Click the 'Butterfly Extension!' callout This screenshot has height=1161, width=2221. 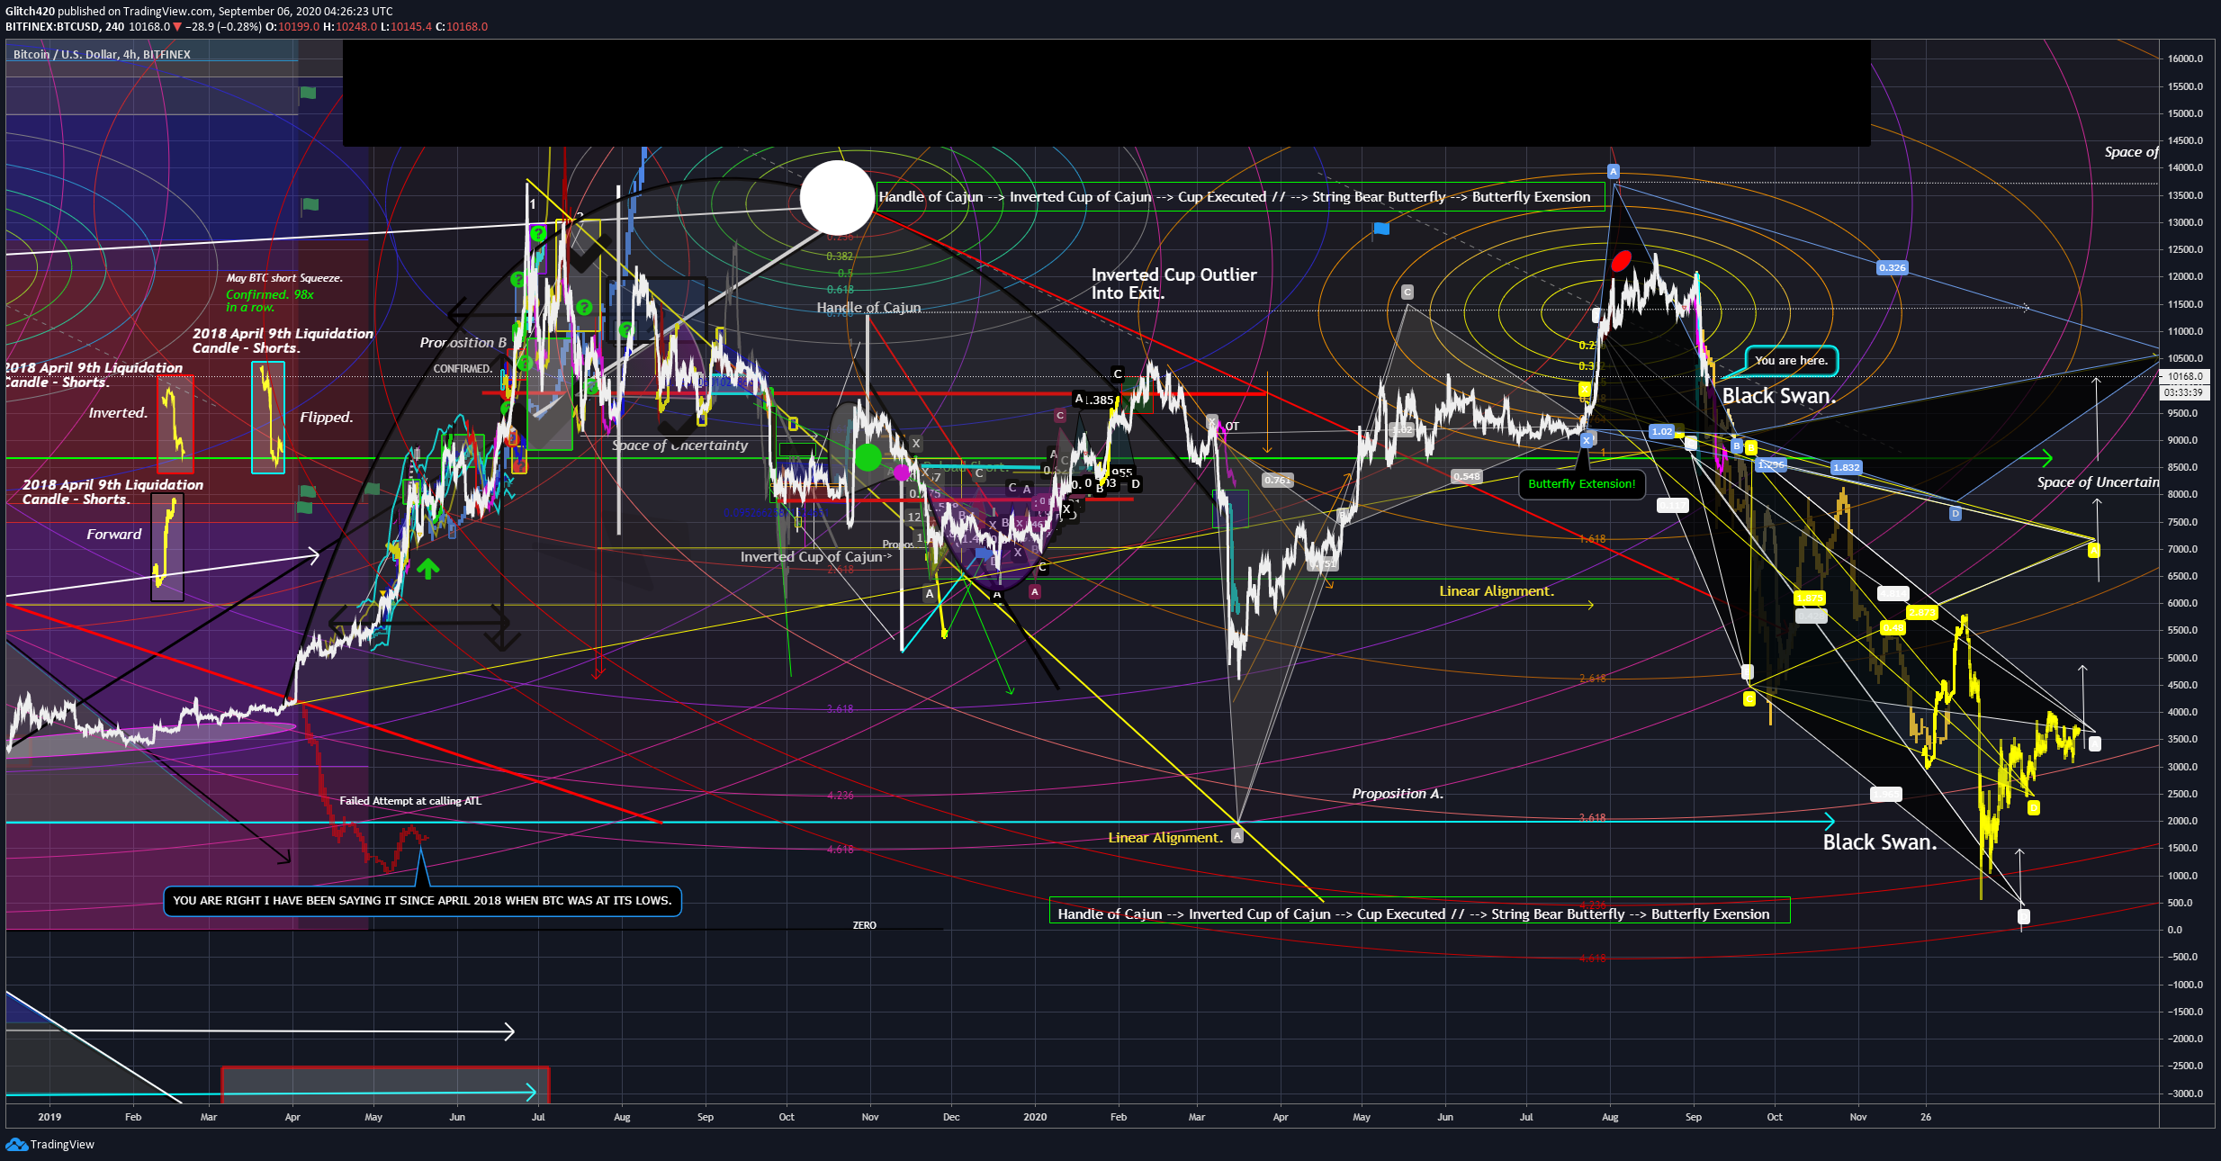pos(1581,483)
